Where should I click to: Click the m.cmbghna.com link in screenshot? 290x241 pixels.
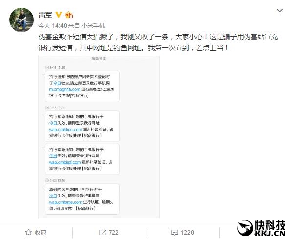pos(65,89)
